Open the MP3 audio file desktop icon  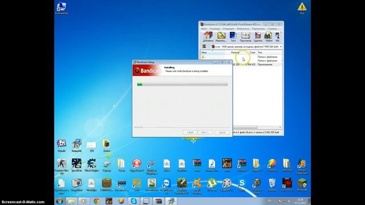(x=212, y=165)
